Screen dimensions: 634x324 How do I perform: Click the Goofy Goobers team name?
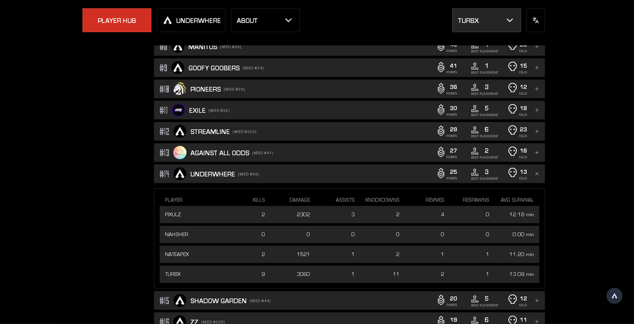click(214, 68)
